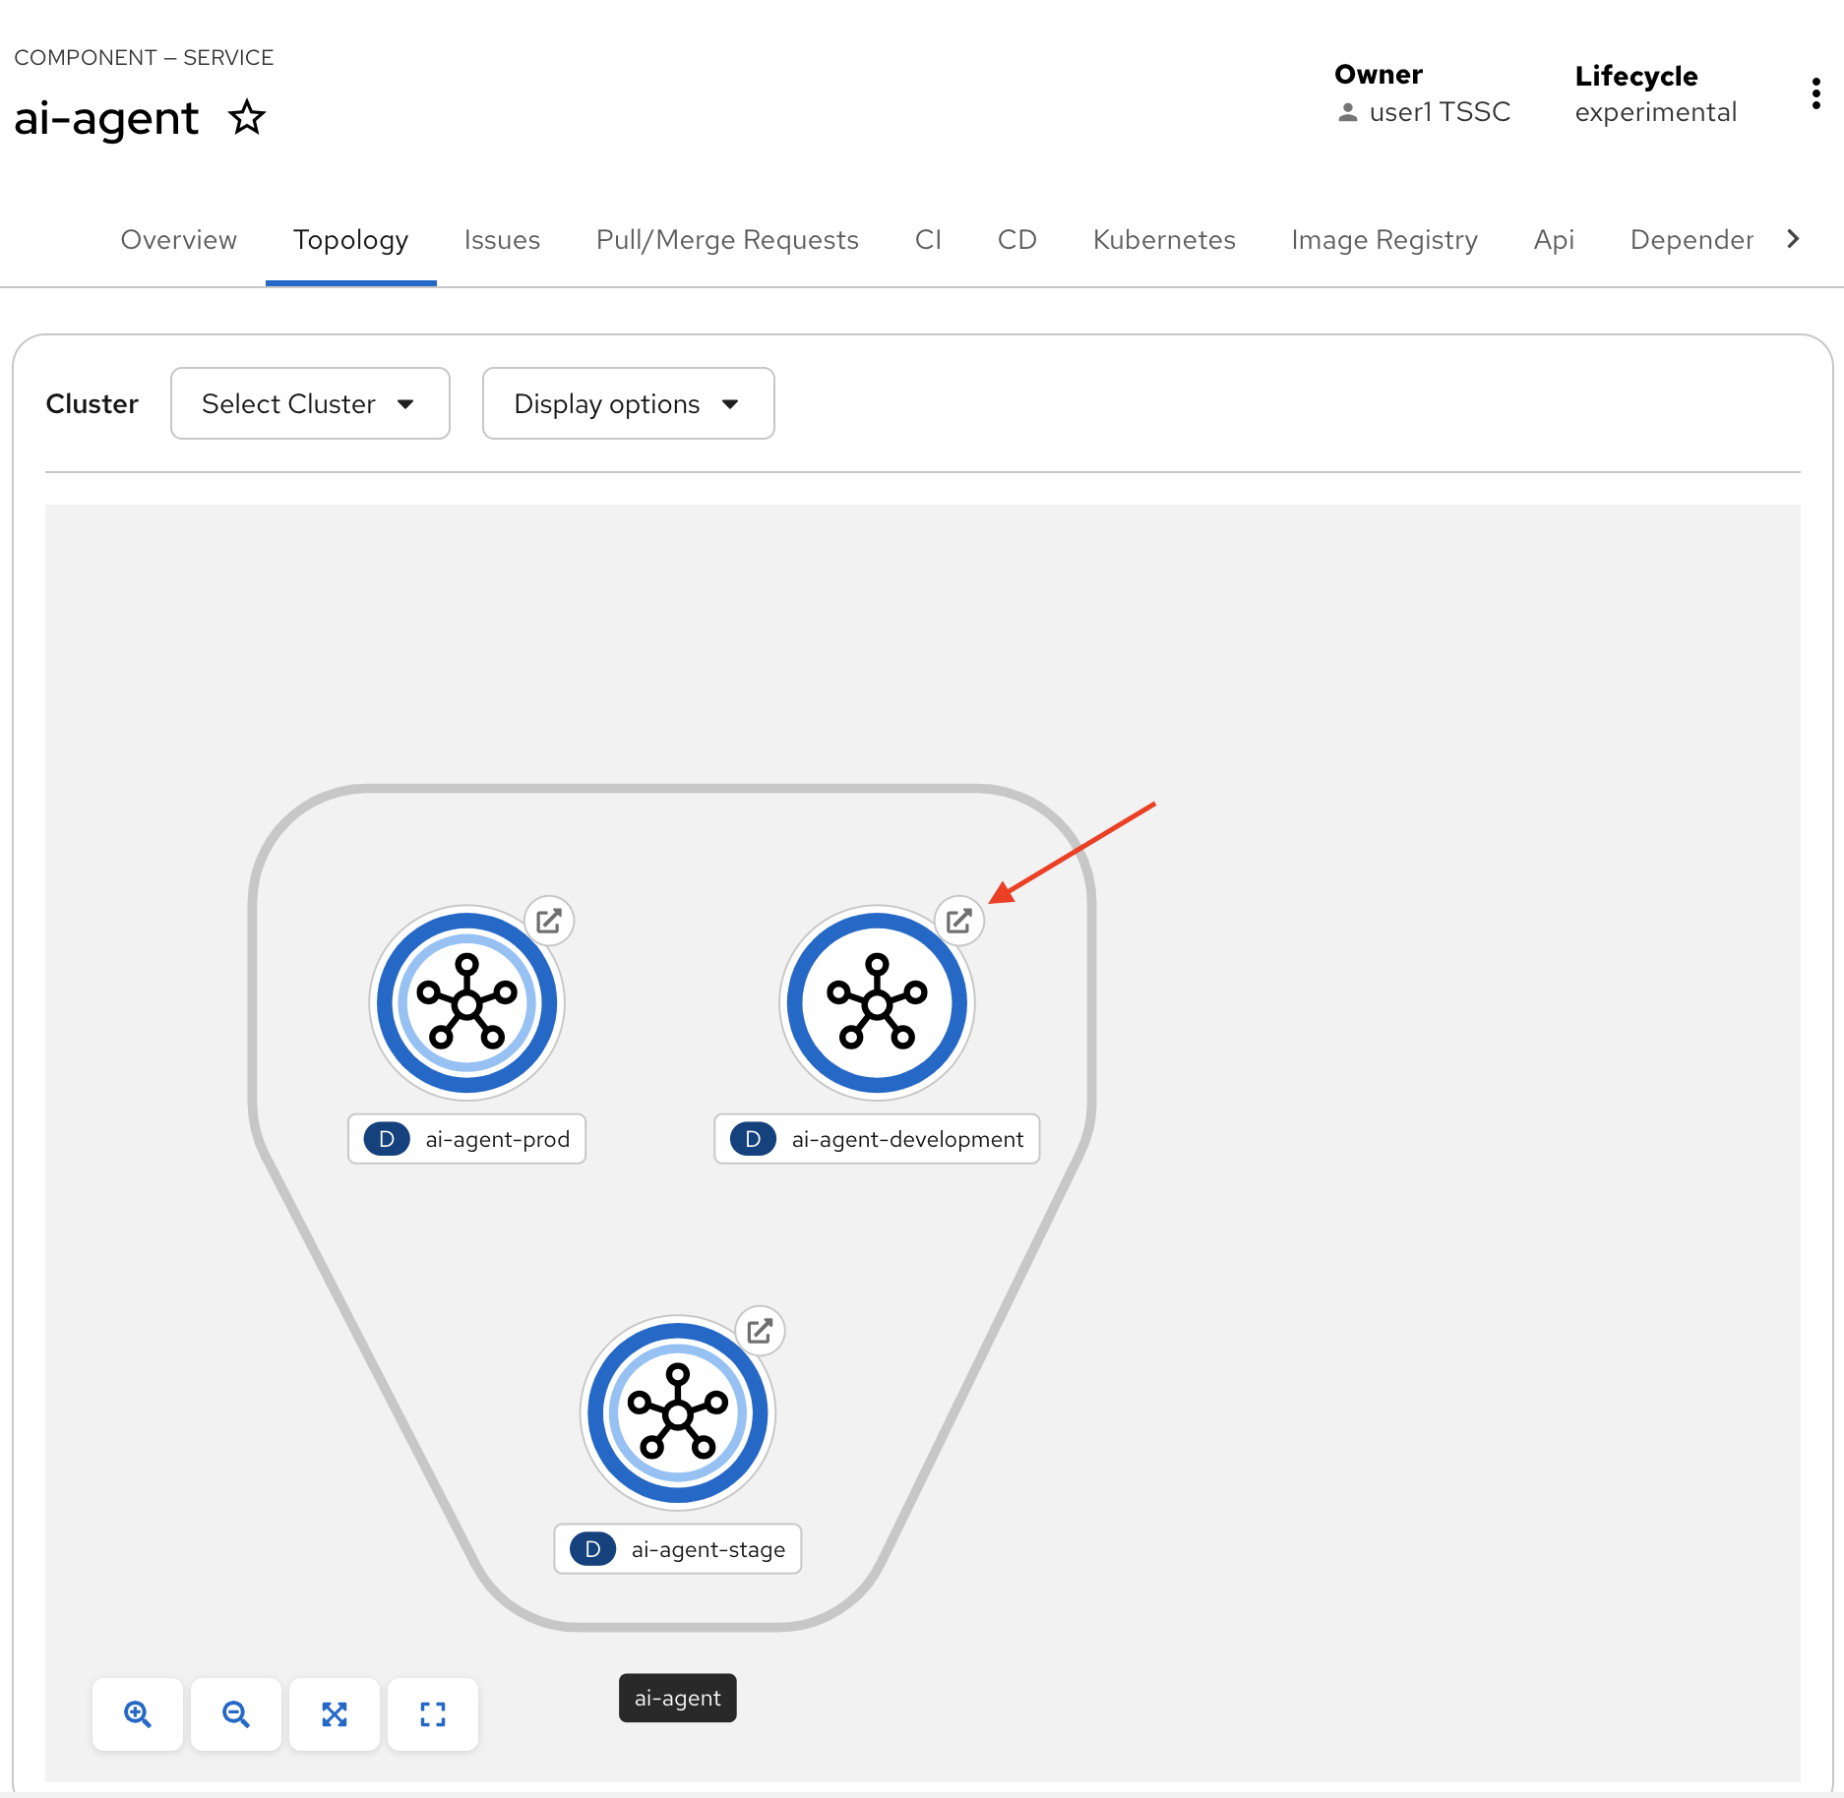
Task: Click the owner user icon next to user1 TSSC
Action: [x=1348, y=111]
